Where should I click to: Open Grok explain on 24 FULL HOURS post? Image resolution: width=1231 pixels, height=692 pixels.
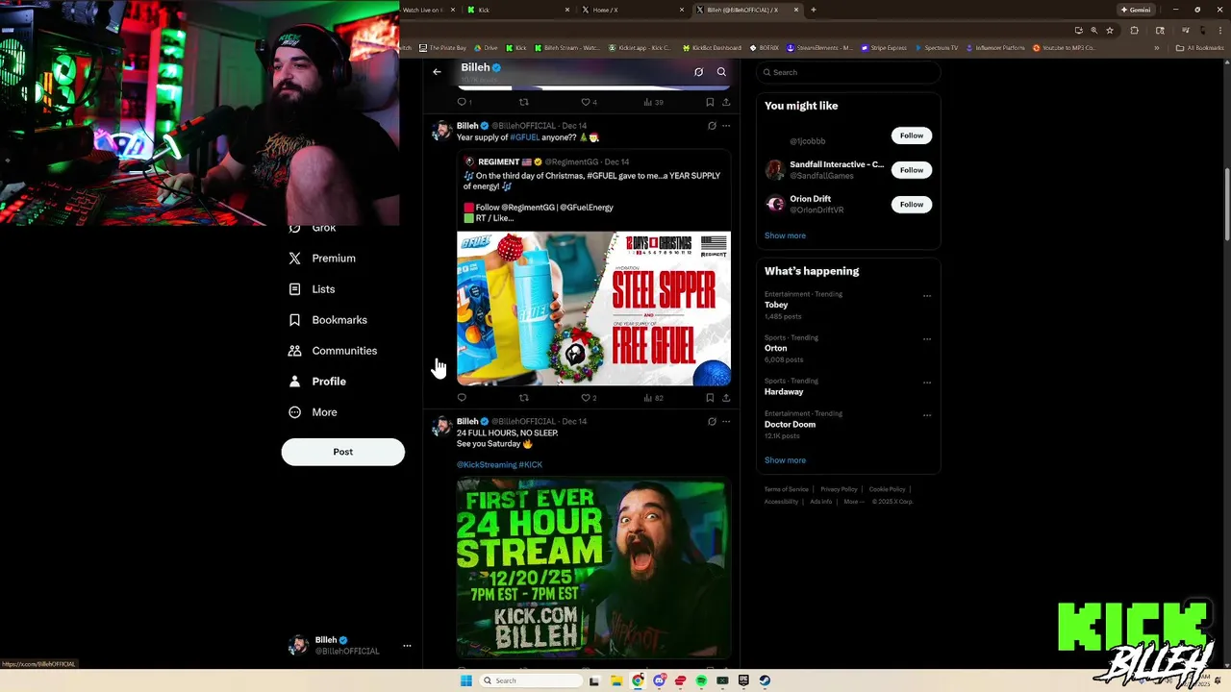pyautogui.click(x=712, y=421)
